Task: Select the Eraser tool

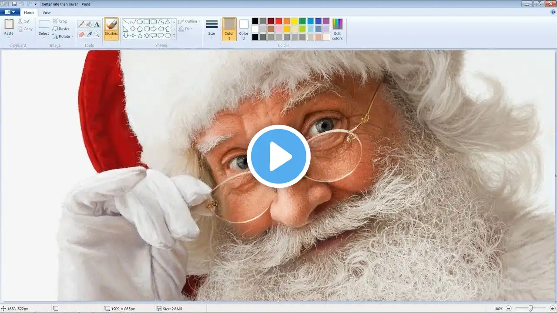Action: click(81, 34)
